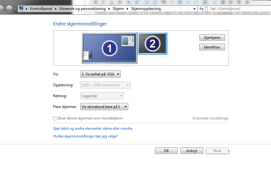
Task: Click the Control Panel icon in address bar
Action: coord(21,9)
